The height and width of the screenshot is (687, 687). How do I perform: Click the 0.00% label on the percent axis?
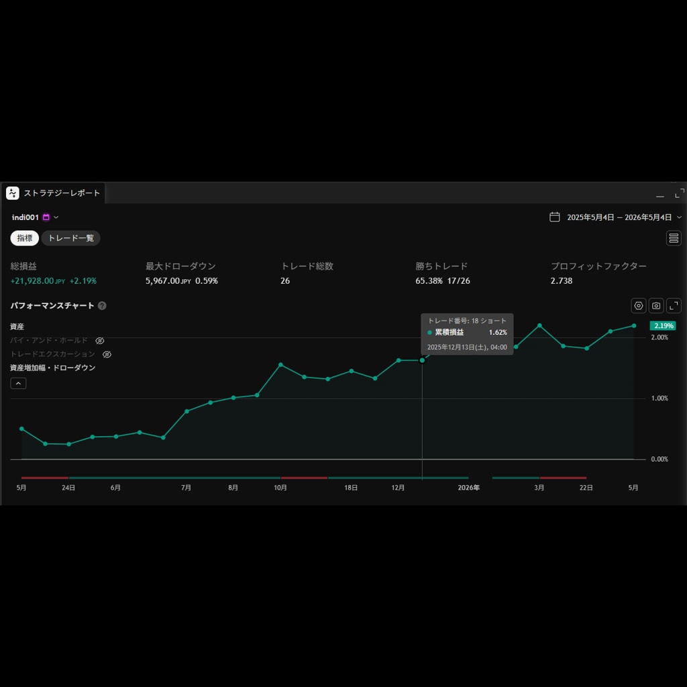659,460
